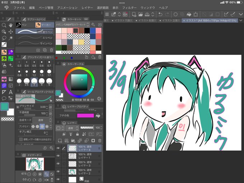Viewport: 244px width, 183px height.
Task: Select the Move layer tool
Action: click(10, 32)
